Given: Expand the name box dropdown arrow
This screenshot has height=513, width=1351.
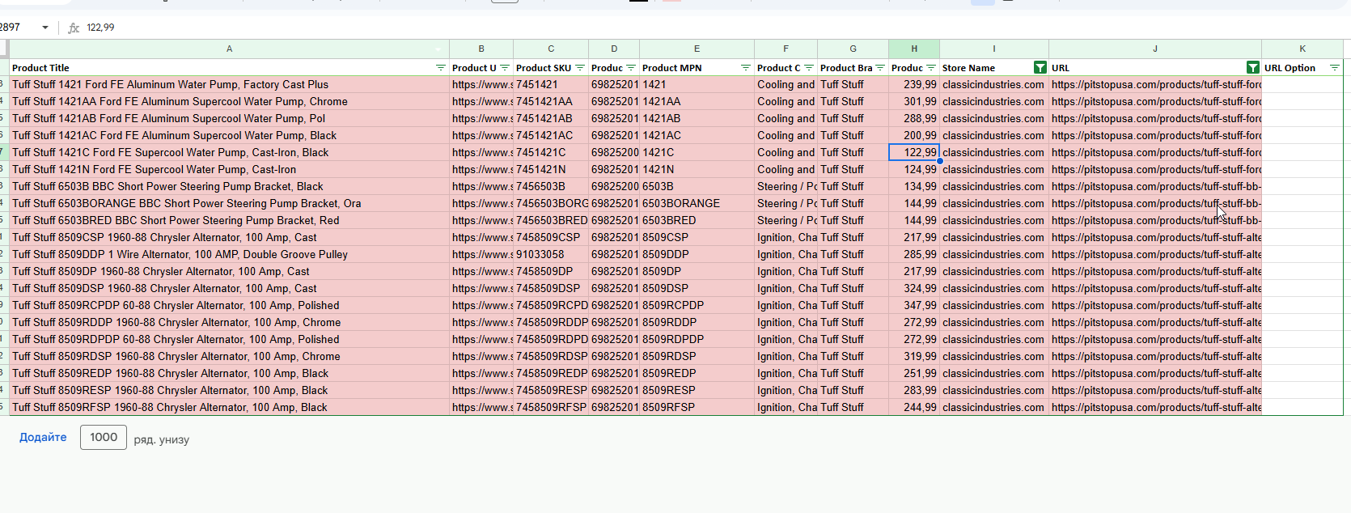Looking at the screenshot, I should click(x=45, y=28).
